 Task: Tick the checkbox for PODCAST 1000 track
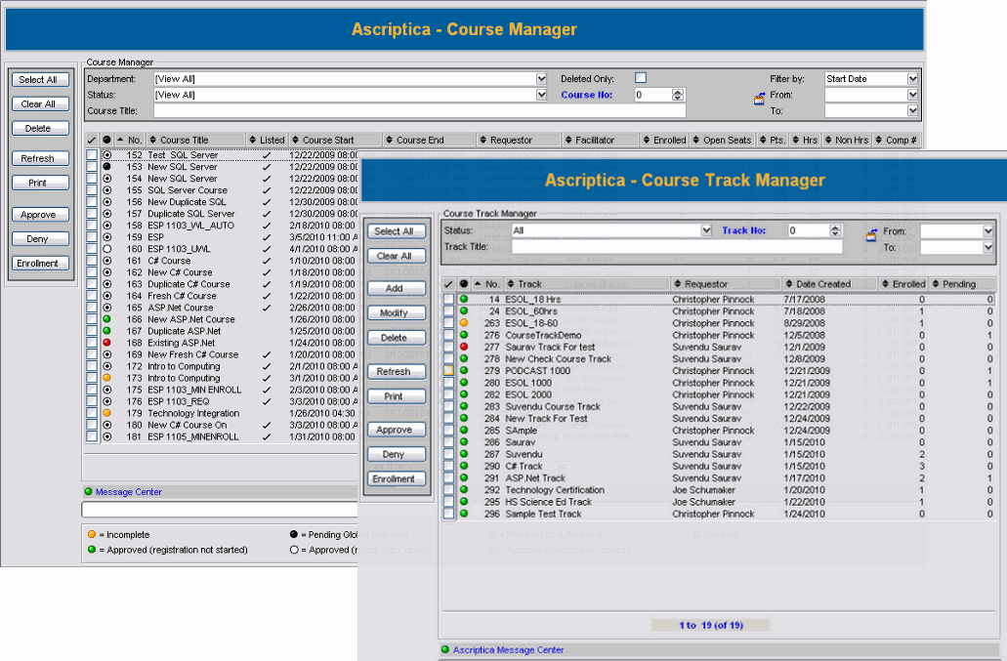pos(449,371)
